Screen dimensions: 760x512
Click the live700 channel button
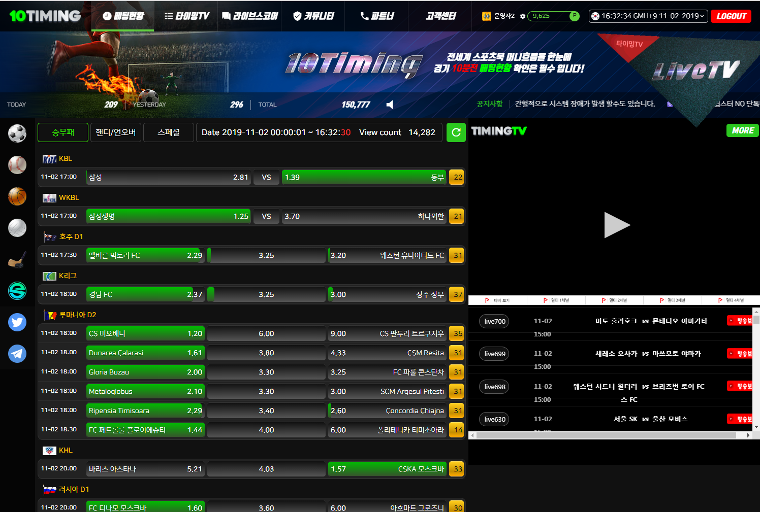(x=495, y=321)
